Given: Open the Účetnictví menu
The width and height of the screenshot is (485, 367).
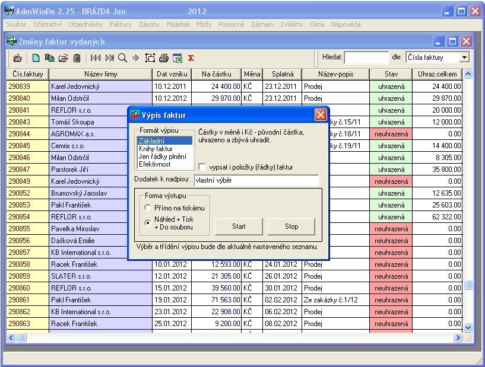Looking at the screenshot, I should point(47,24).
